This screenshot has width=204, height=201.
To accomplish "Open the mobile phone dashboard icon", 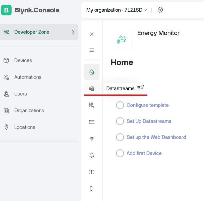I will pos(92,189).
